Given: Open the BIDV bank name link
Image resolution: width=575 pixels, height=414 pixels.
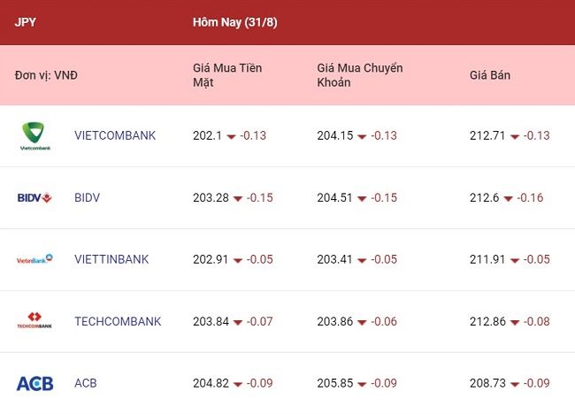Looking at the screenshot, I should [87, 197].
